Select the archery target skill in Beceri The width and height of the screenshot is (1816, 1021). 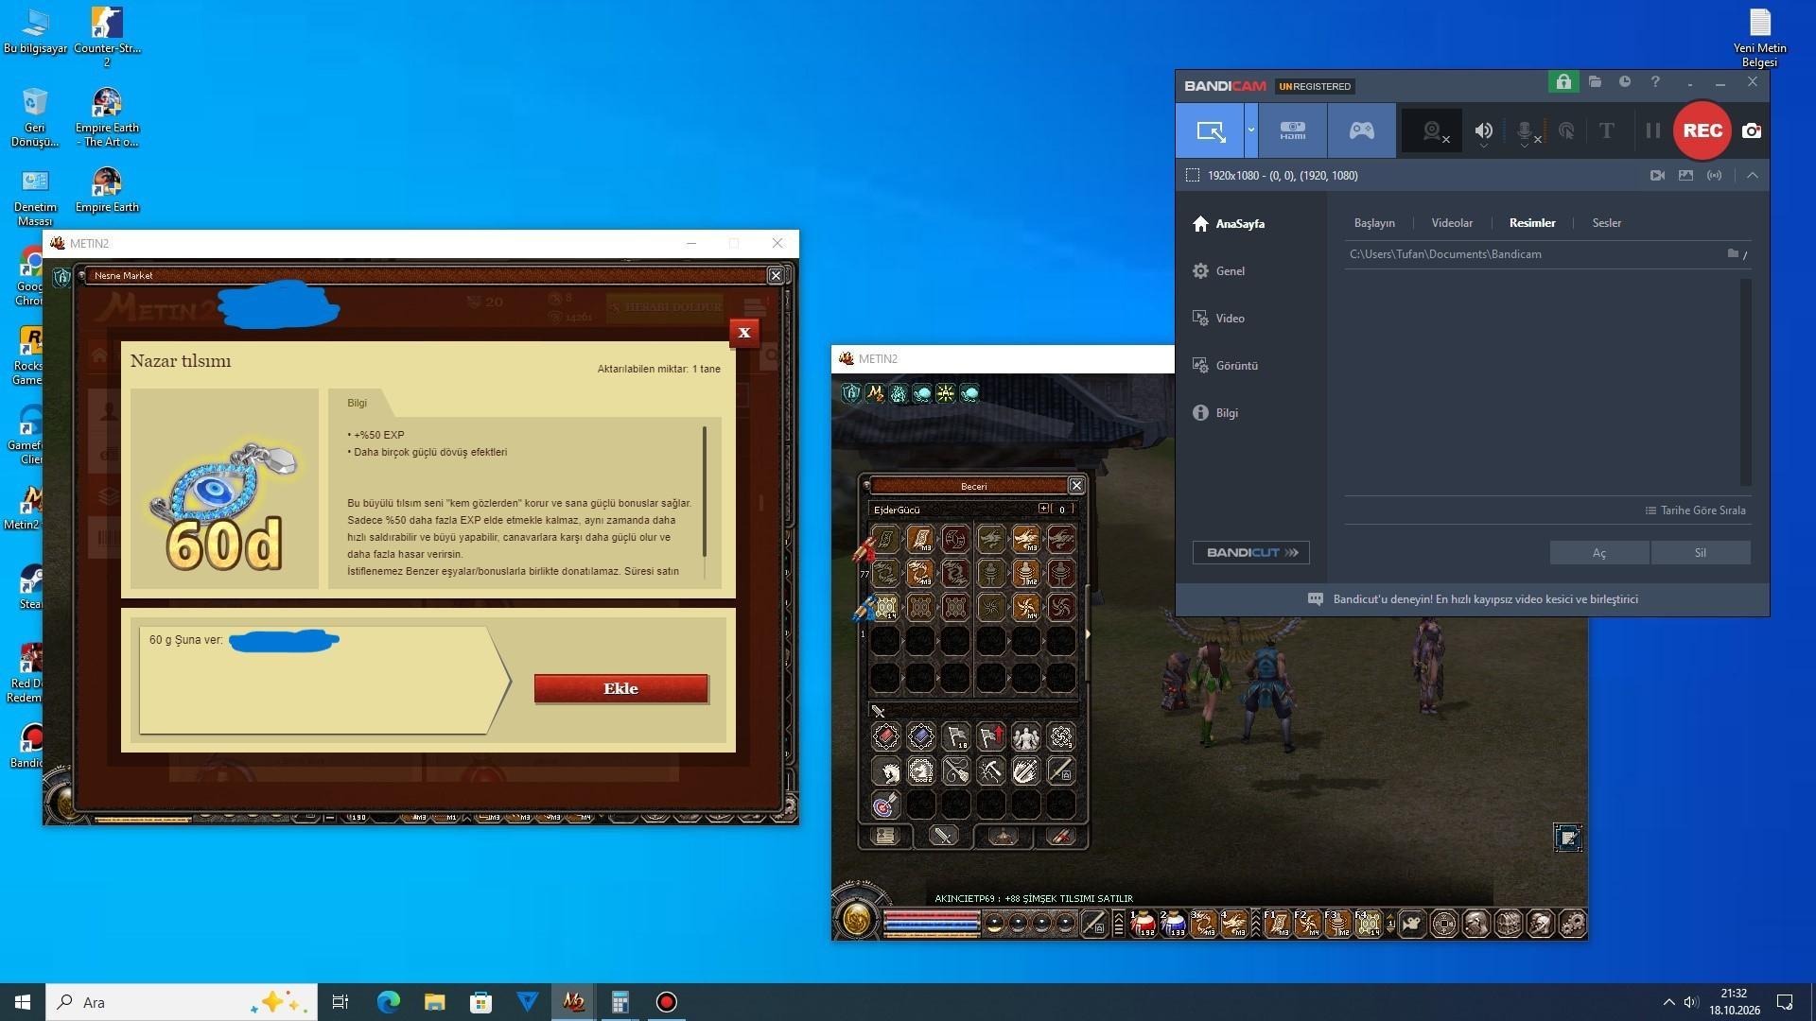coord(884,805)
